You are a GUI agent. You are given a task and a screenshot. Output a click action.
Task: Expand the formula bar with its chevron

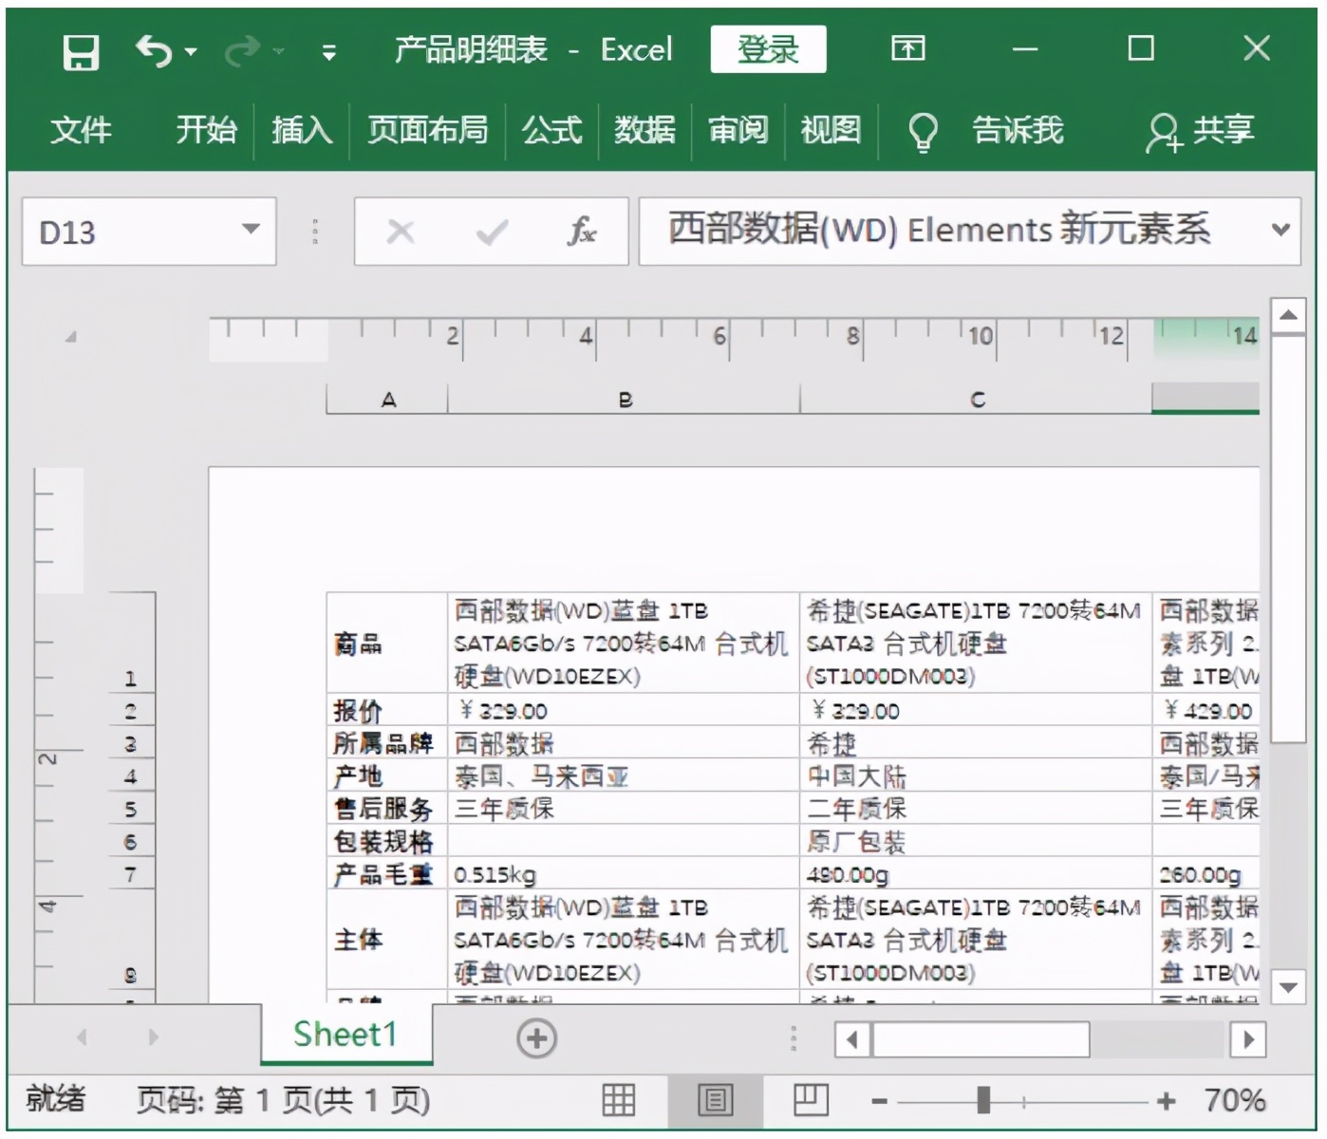(1280, 231)
